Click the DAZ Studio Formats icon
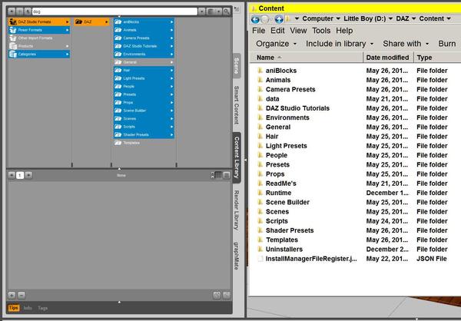This screenshot has width=461, height=321. (13, 22)
